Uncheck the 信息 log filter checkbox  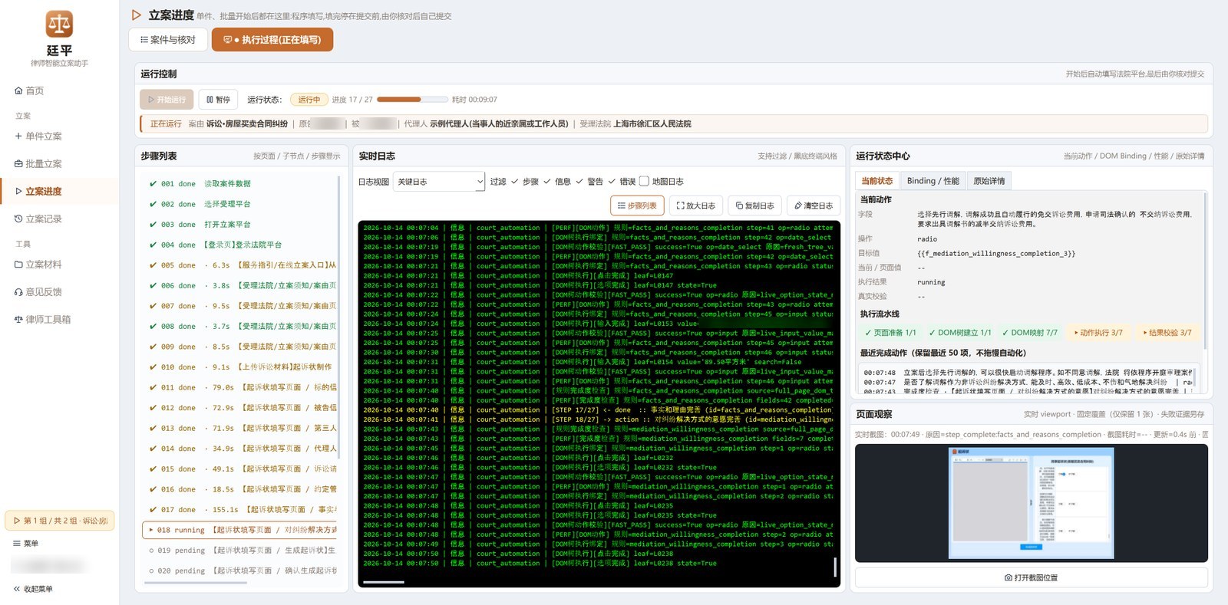547,182
